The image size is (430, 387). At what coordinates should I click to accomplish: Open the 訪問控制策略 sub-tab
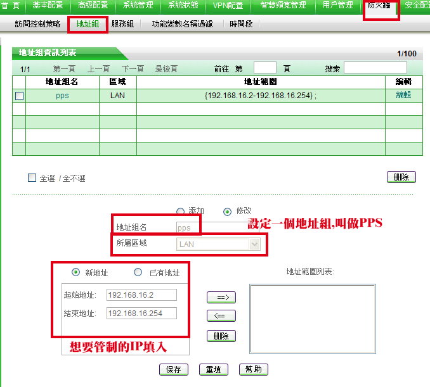37,24
